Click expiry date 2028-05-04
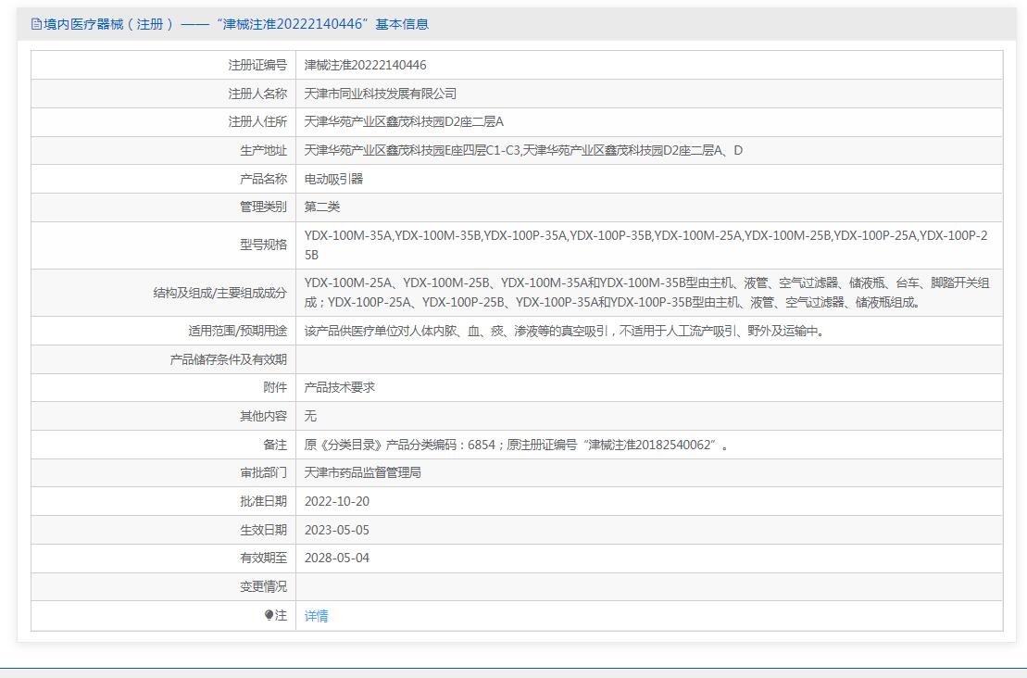Viewport: 1027px width, 678px height. (336, 558)
